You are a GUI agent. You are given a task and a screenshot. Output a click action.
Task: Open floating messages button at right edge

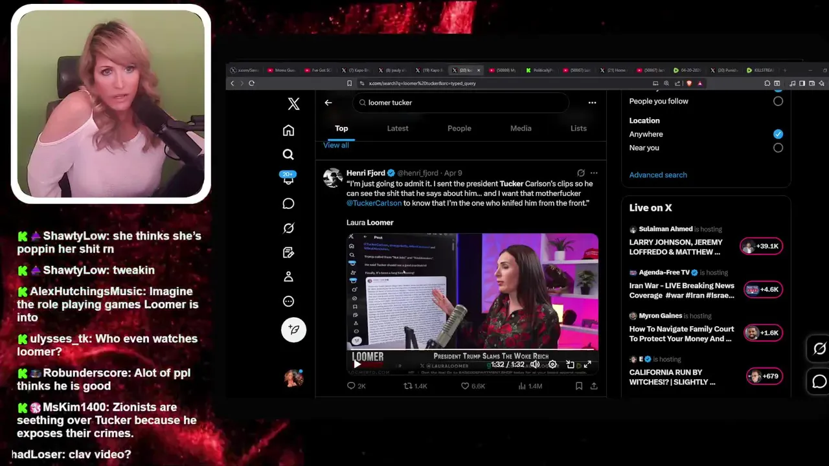819,381
